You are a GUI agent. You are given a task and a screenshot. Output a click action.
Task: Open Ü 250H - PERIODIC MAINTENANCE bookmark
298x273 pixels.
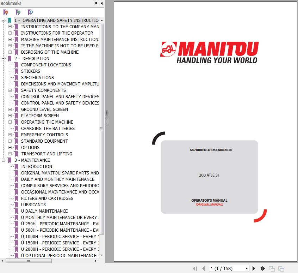(60, 224)
